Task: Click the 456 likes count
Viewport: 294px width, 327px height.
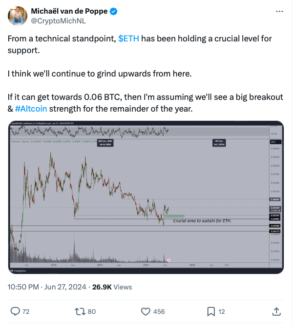Action: [159, 311]
